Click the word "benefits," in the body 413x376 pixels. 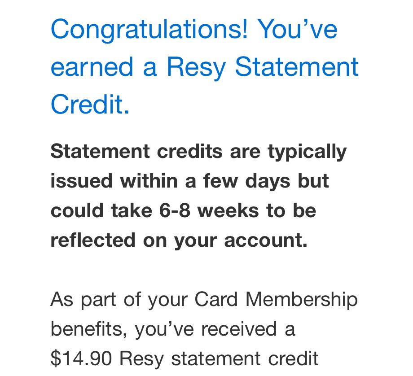pos(89,329)
